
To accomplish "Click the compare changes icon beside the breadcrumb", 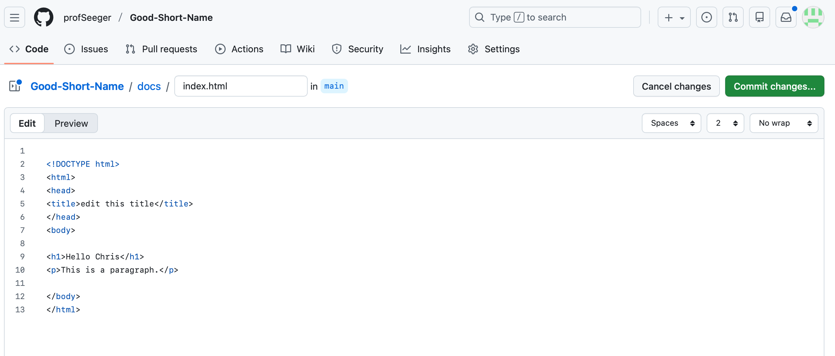I will 15,86.
